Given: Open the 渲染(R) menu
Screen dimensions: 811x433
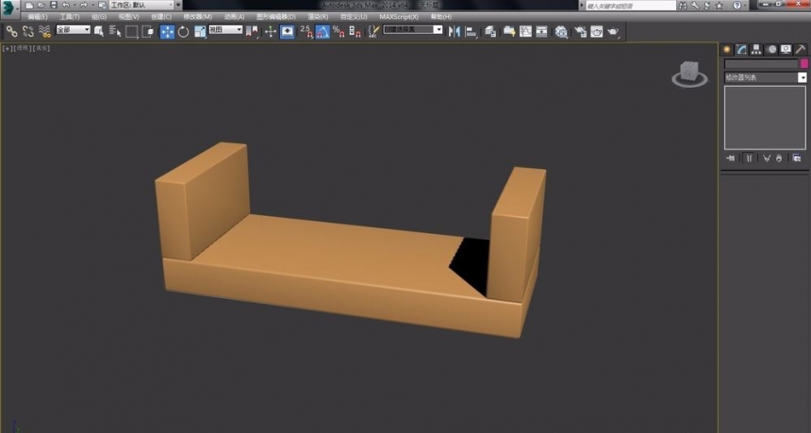Looking at the screenshot, I should click(x=318, y=17).
